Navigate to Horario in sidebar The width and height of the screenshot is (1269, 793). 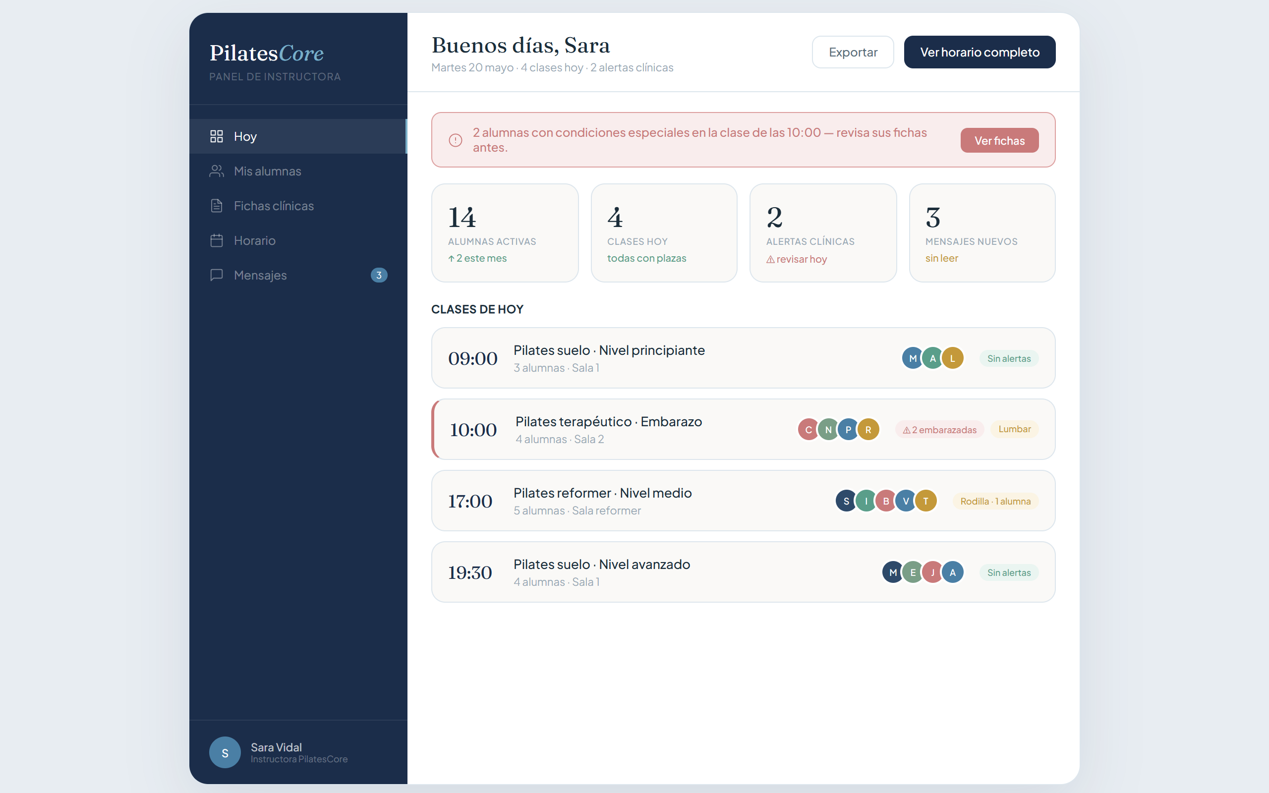tap(298, 240)
